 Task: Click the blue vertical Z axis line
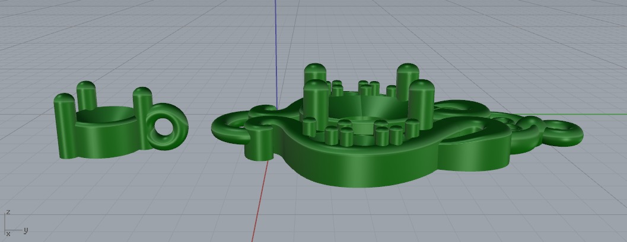[276, 54]
